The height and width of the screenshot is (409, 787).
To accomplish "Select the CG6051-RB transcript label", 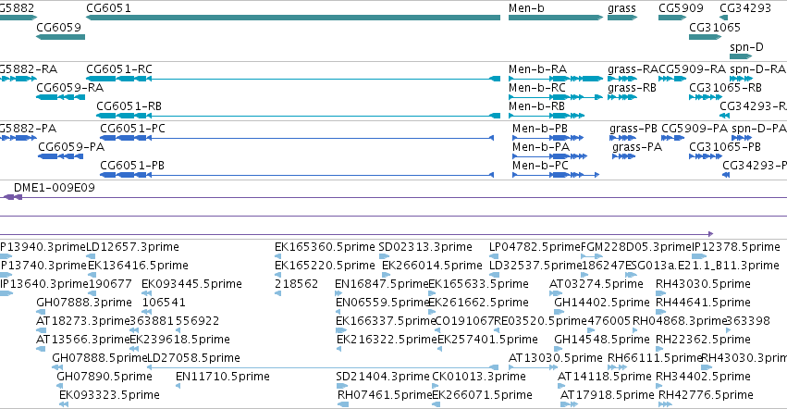I will pyautogui.click(x=129, y=106).
